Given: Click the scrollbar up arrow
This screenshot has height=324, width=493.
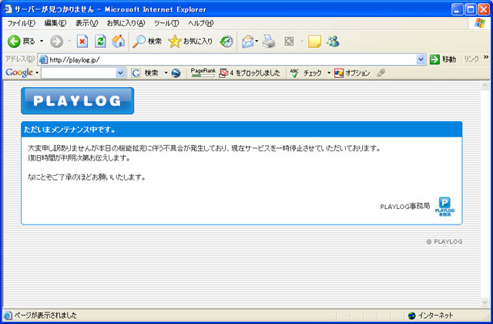Looking at the screenshot, I should click(485, 86).
